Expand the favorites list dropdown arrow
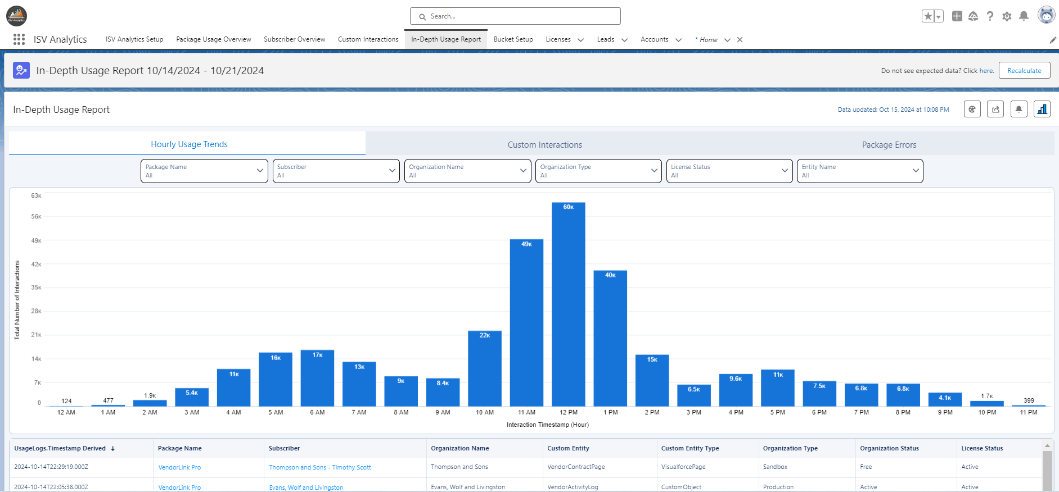Viewport: 1059px width, 492px height. 939,16
